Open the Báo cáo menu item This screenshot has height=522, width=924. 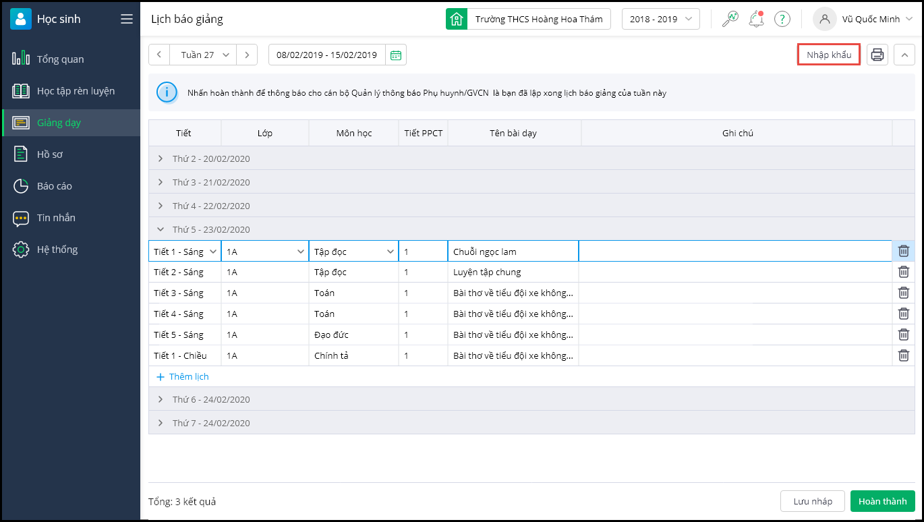tap(54, 185)
